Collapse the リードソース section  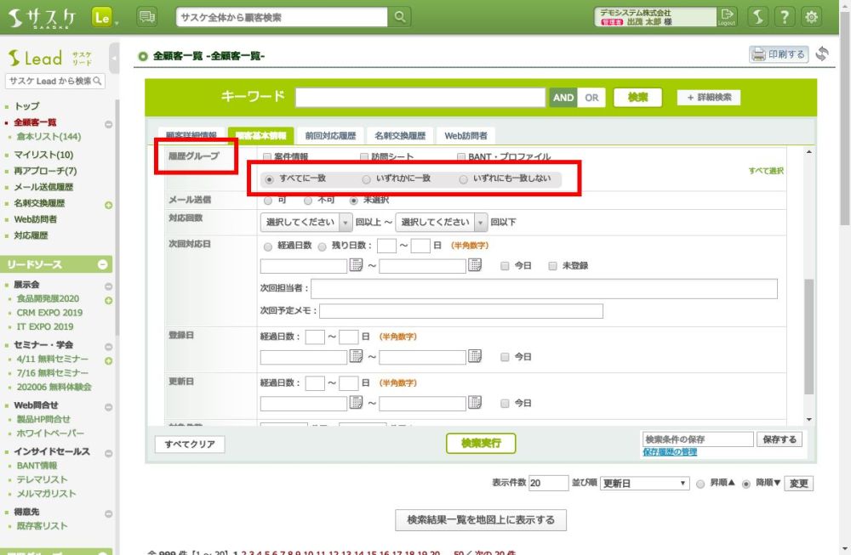[x=103, y=265]
